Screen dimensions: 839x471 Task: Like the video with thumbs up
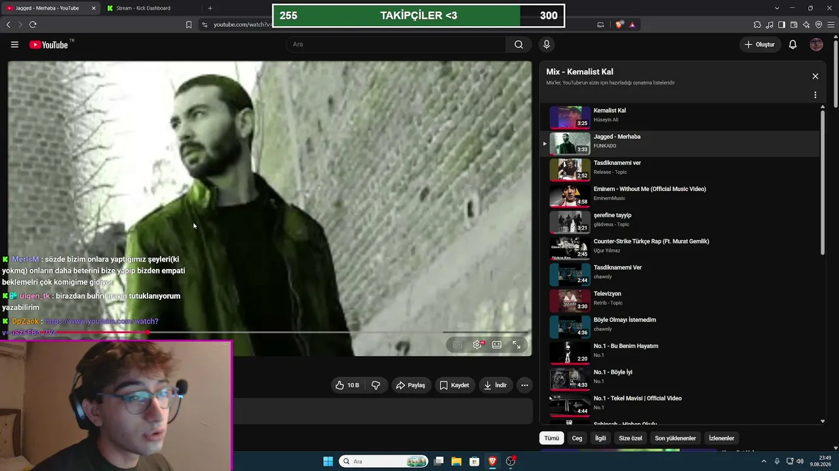pos(347,385)
